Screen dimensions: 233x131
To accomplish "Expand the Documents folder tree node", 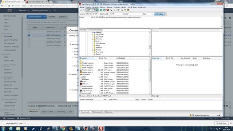I will pyautogui.click(x=92, y=35).
